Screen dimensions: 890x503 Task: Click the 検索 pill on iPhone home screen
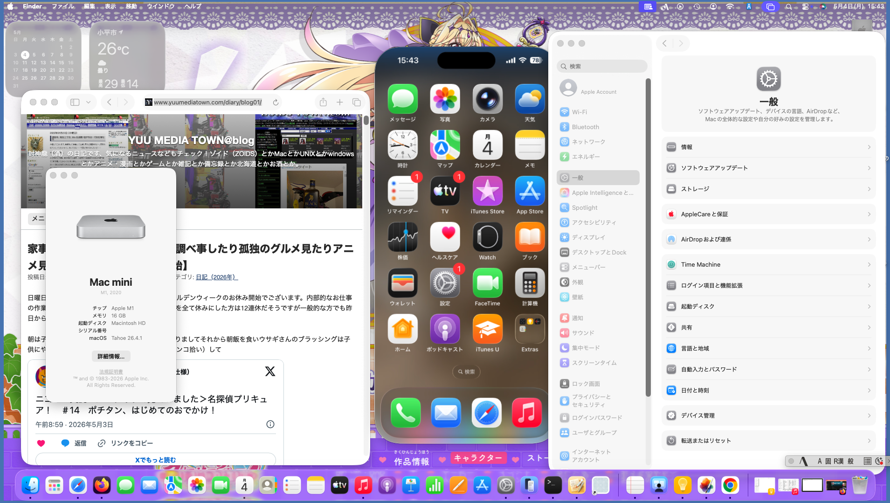pyautogui.click(x=466, y=372)
